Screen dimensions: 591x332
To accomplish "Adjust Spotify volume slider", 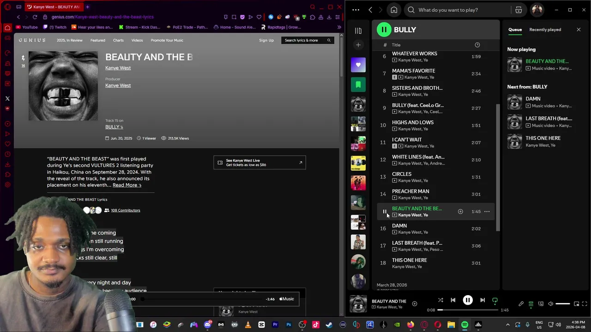I will pyautogui.click(x=562, y=304).
